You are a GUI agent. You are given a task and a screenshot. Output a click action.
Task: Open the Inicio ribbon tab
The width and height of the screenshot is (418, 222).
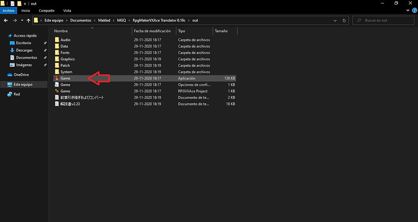point(26,11)
